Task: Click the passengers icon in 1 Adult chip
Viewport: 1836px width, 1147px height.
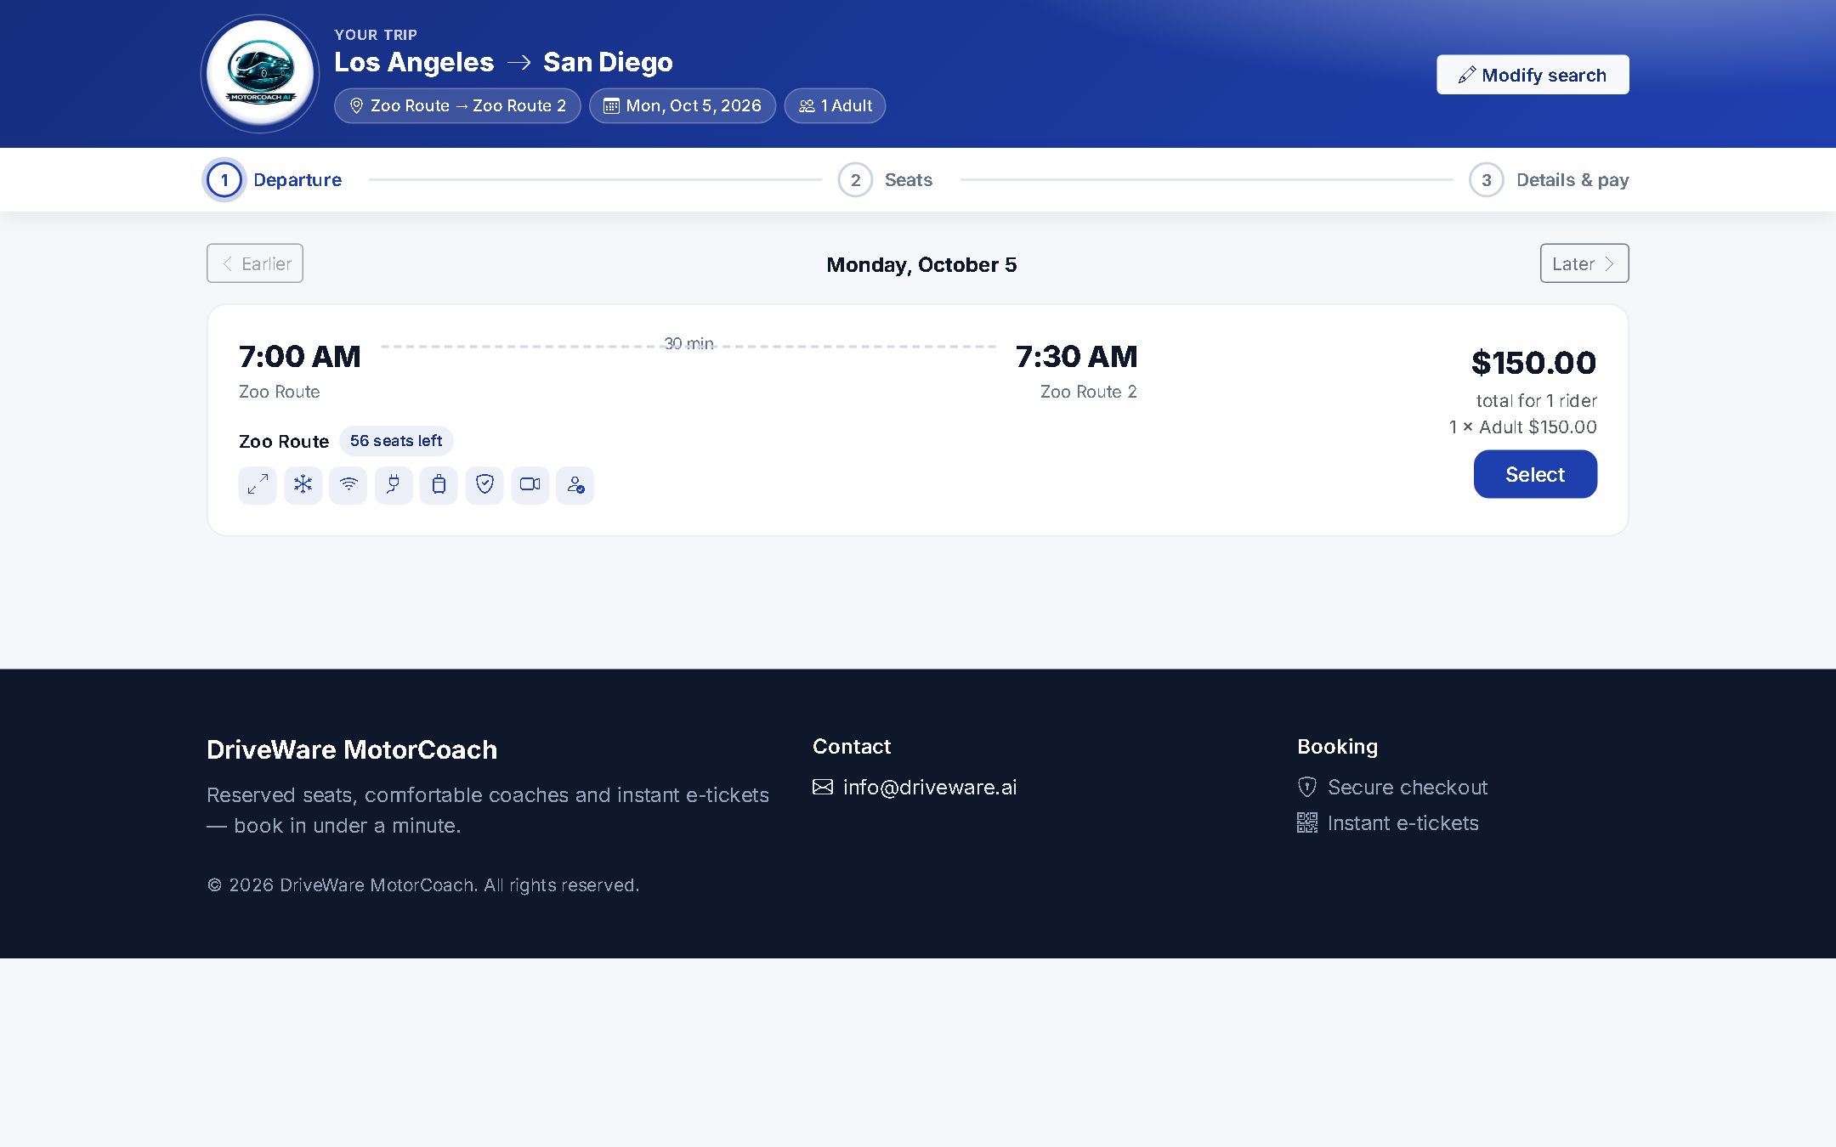Action: pos(807,106)
